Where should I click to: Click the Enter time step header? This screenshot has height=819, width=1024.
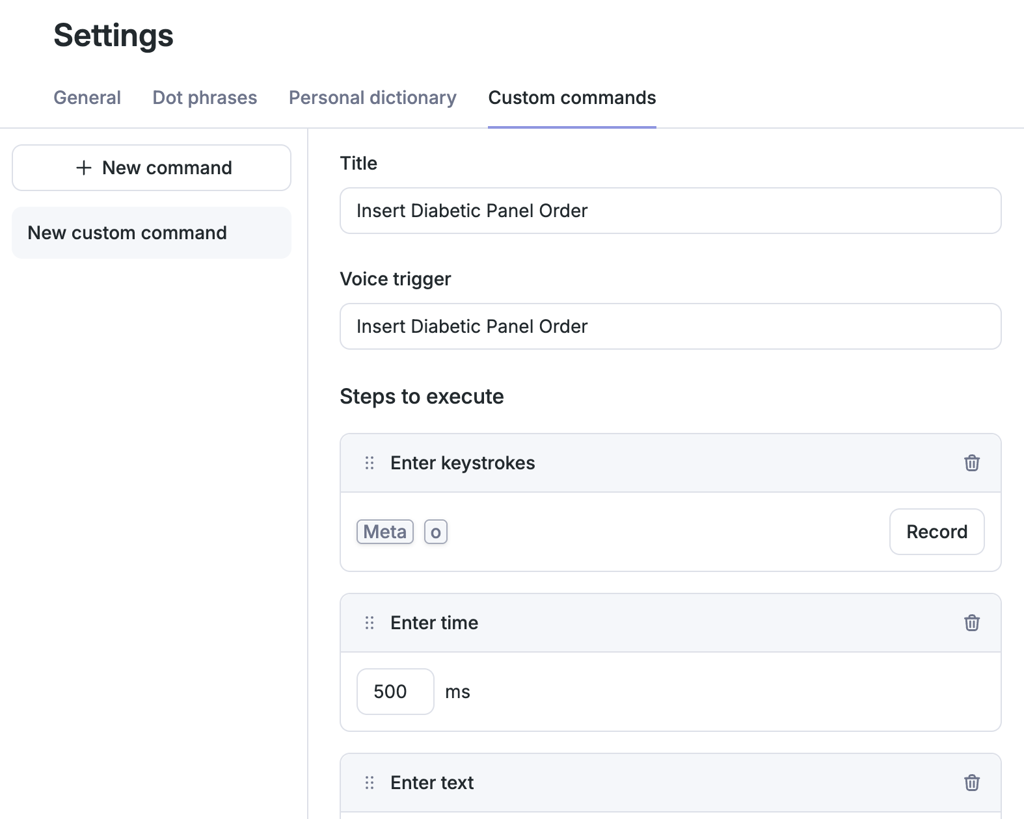click(671, 623)
